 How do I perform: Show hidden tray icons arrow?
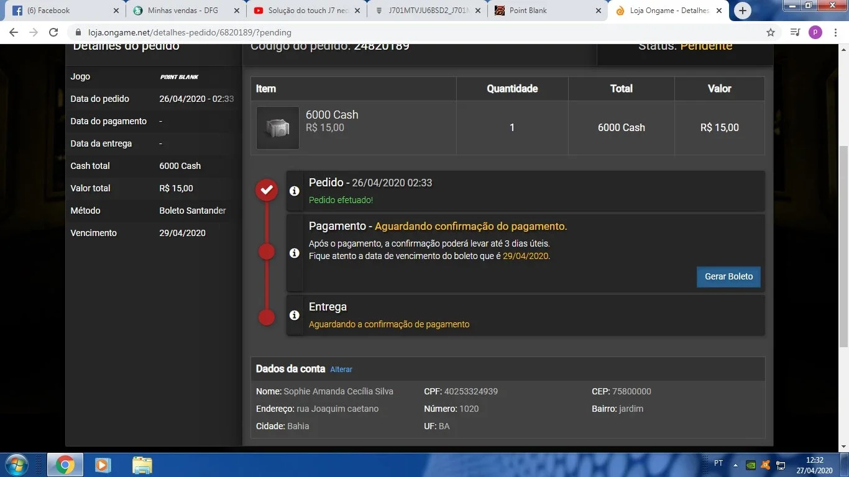pos(735,465)
